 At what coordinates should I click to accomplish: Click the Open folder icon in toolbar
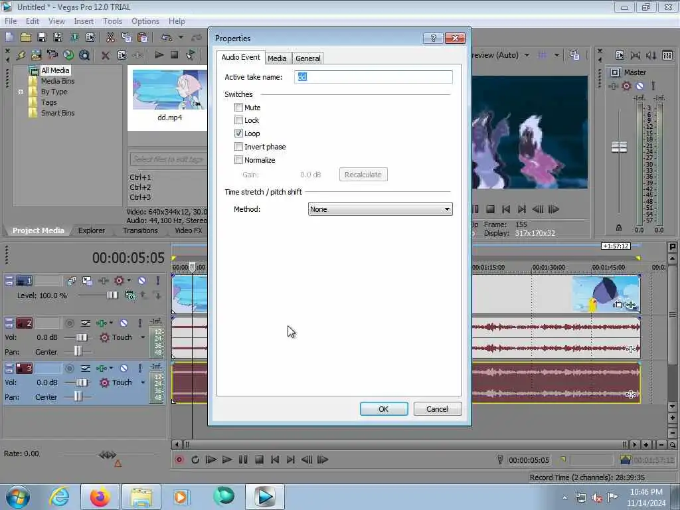[x=26, y=38]
